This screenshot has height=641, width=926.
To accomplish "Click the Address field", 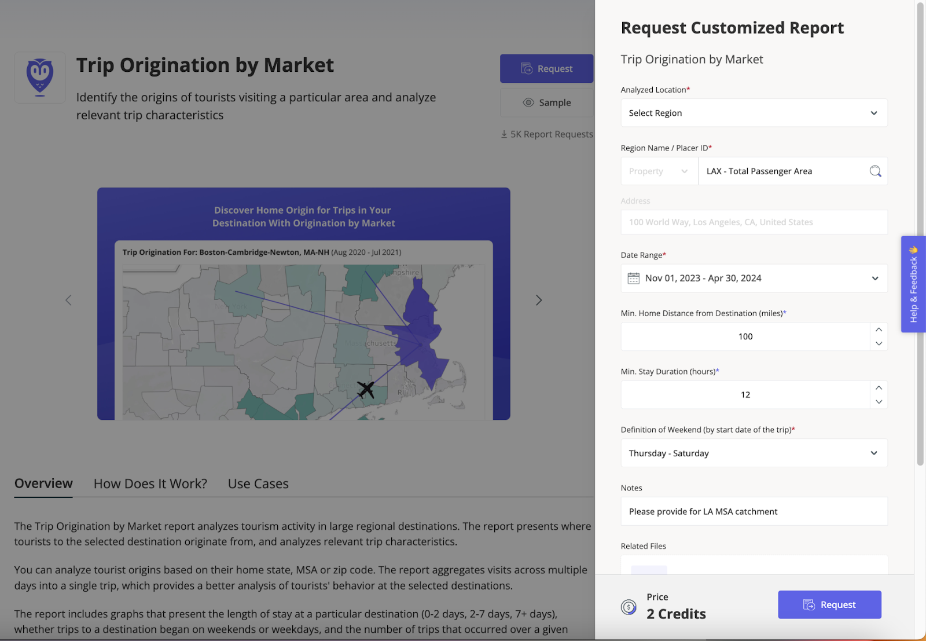I will pos(754,222).
